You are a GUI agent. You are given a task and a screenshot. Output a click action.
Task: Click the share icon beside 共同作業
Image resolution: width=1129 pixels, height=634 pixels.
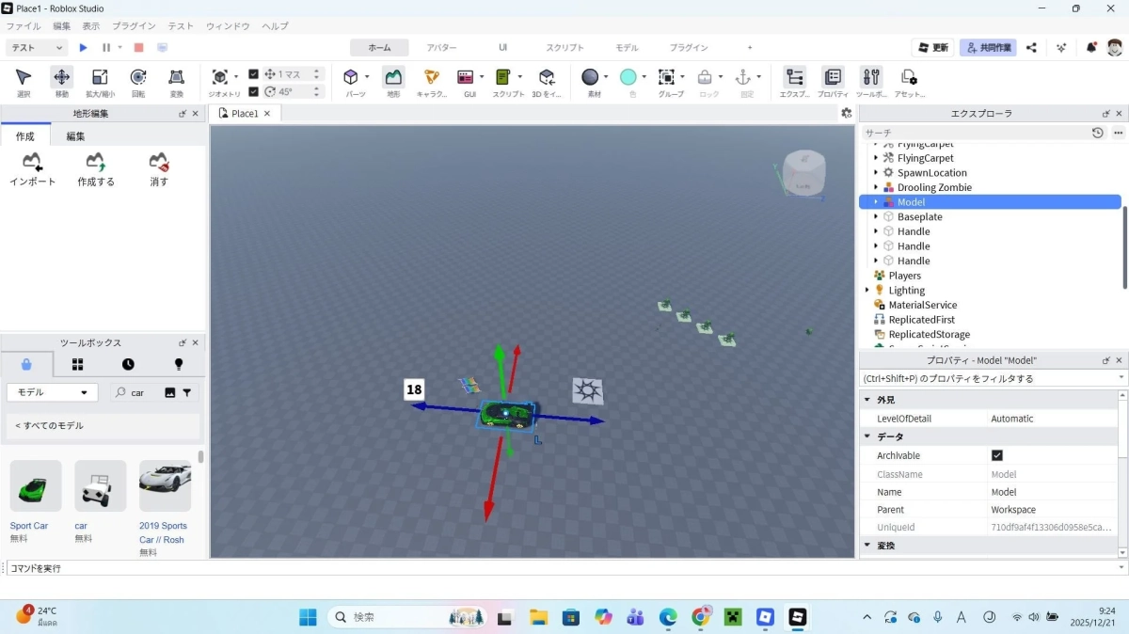[x=1031, y=47]
